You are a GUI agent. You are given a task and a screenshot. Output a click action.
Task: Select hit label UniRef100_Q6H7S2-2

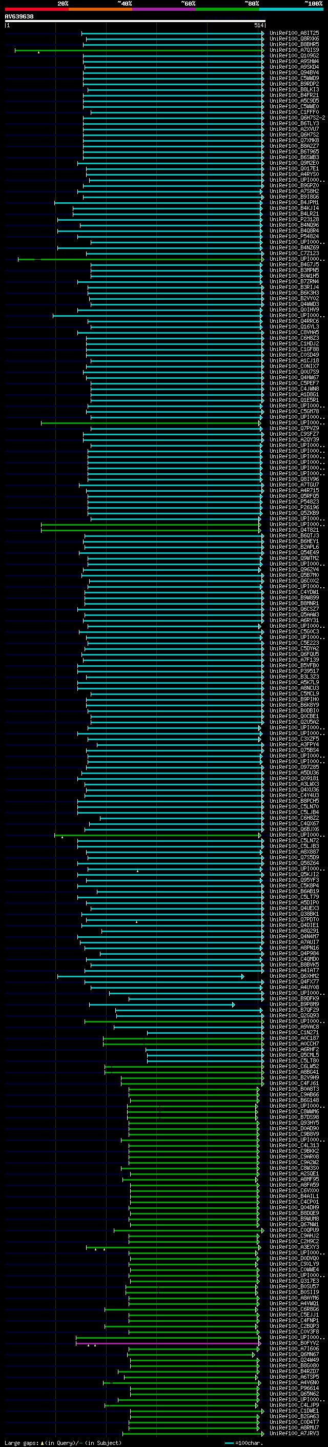(x=297, y=118)
